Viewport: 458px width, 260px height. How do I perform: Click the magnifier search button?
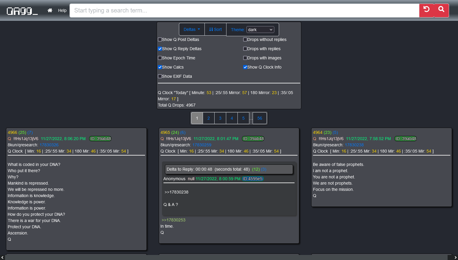point(441,10)
